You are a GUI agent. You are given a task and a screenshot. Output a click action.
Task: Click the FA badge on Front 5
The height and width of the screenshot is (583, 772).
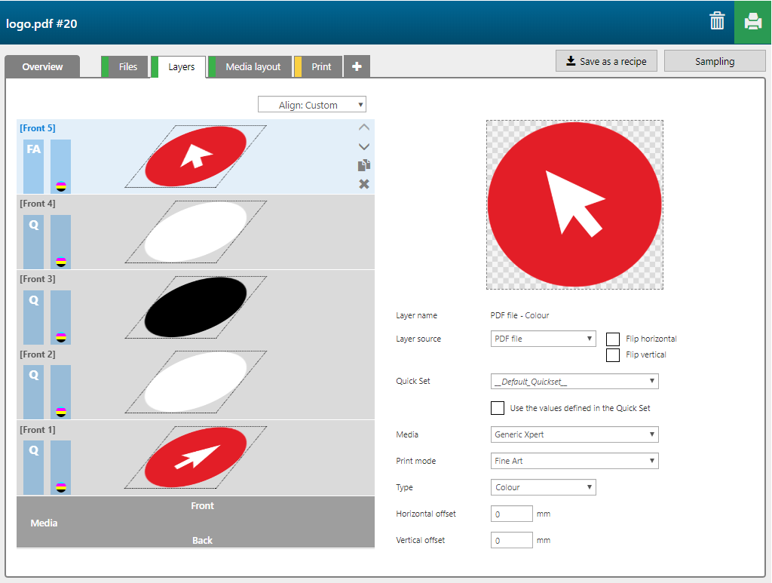pos(33,166)
